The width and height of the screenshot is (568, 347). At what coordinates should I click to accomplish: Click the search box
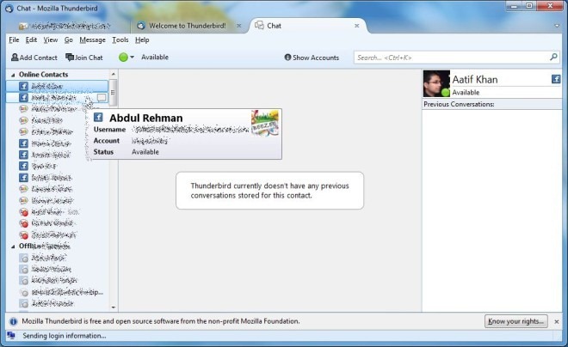click(x=456, y=58)
